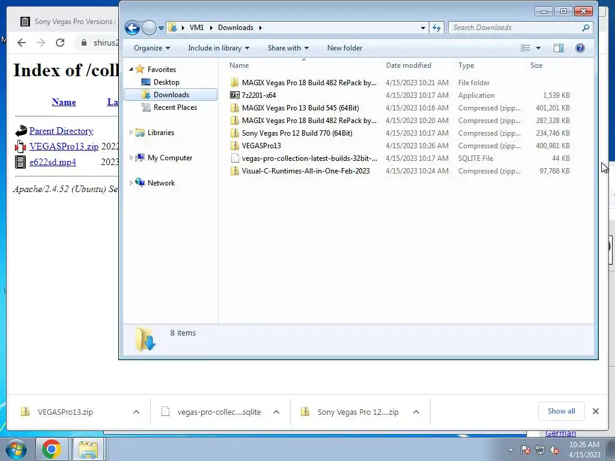This screenshot has height=461, width=615.
Task: Click the network tray icon
Action: coord(540,450)
